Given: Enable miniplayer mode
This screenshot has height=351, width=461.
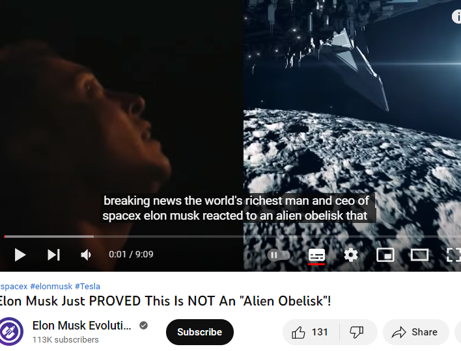Looking at the screenshot, I should (x=385, y=255).
